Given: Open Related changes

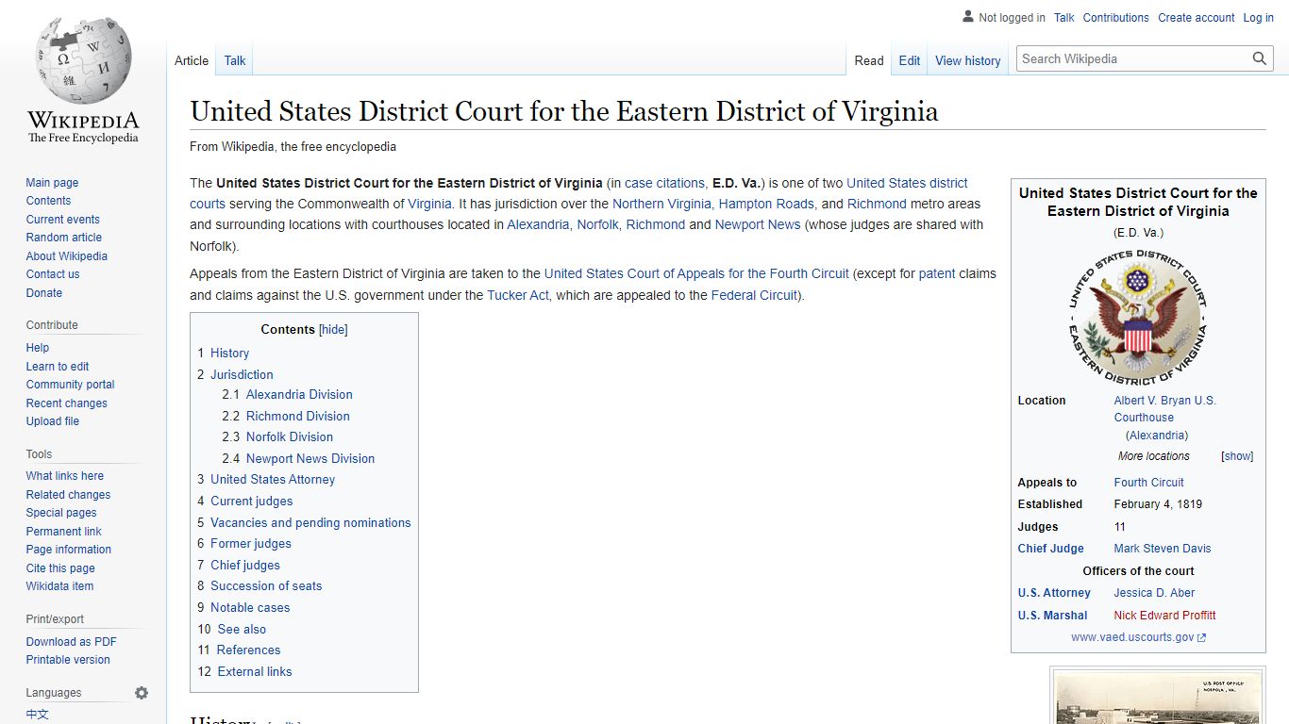Looking at the screenshot, I should pyautogui.click(x=68, y=495).
